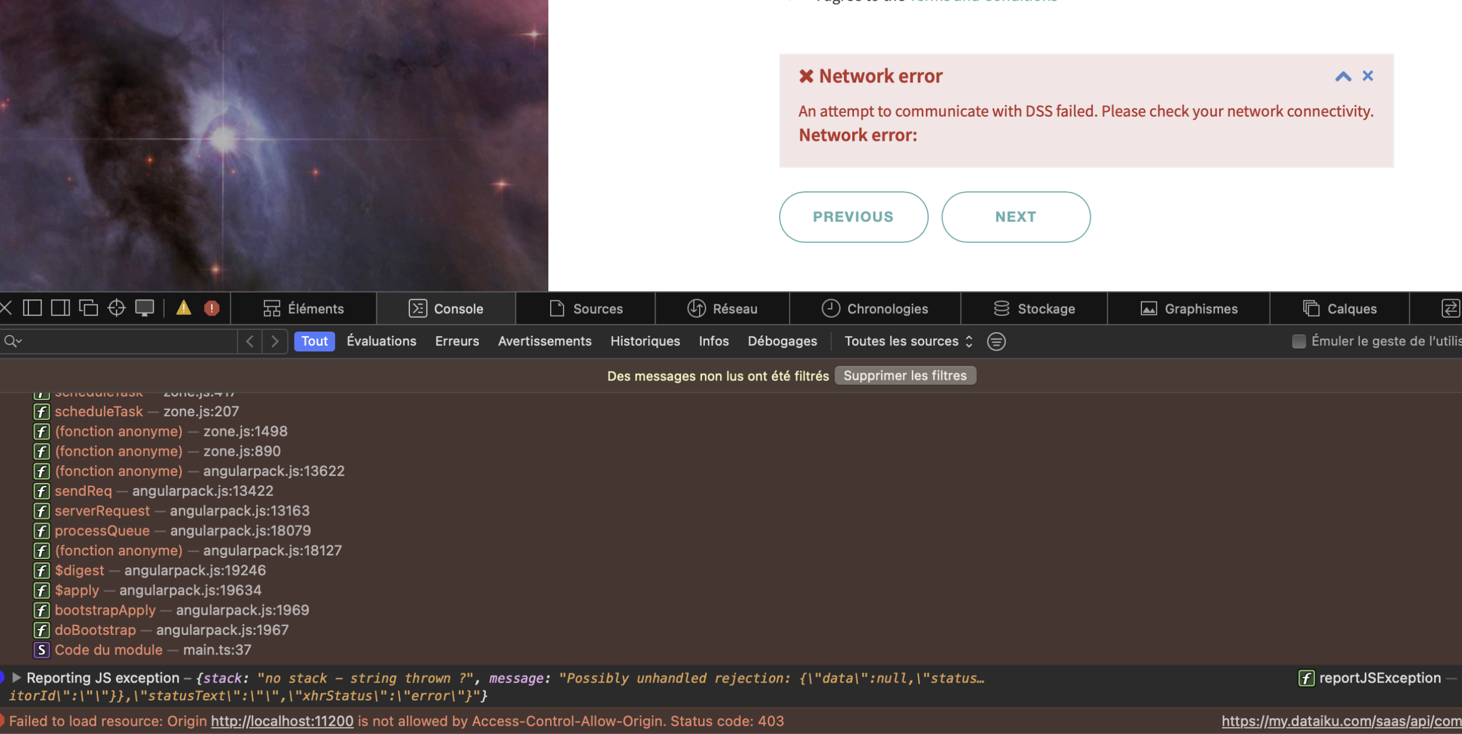Open the Sources tab

pos(585,308)
